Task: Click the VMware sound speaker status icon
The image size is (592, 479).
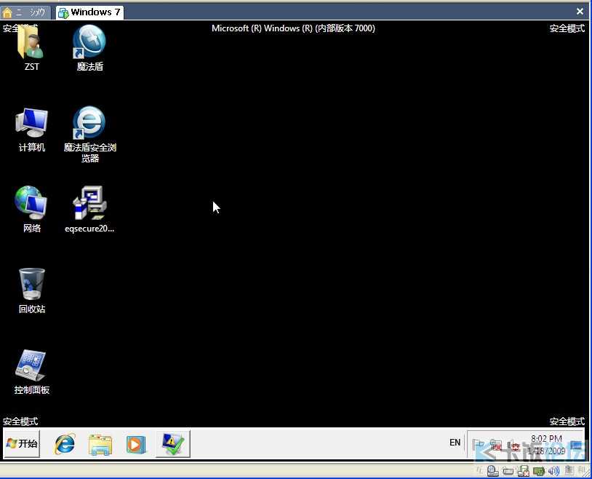Action: [553, 471]
